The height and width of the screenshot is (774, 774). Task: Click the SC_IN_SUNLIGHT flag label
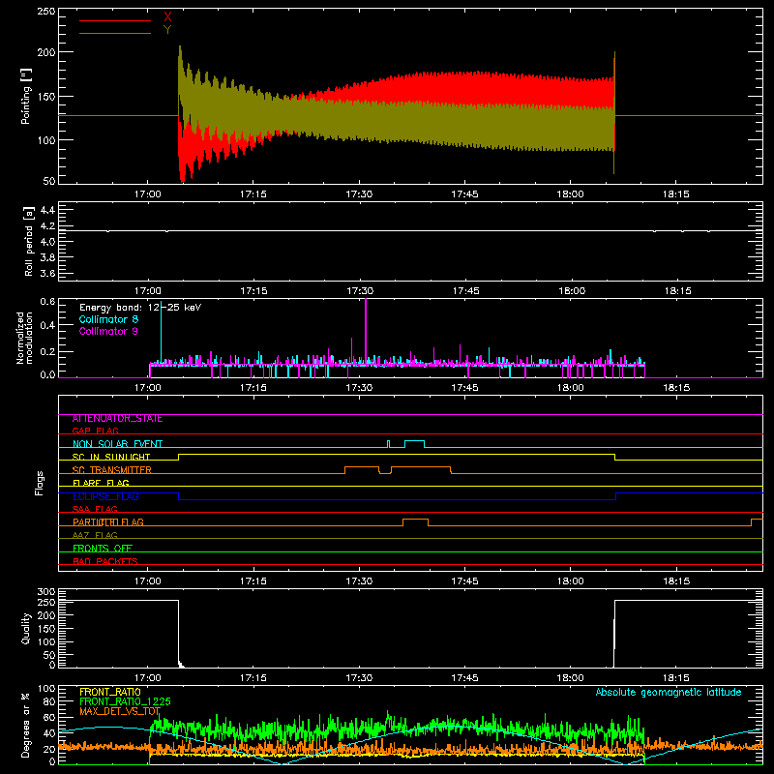(x=111, y=457)
